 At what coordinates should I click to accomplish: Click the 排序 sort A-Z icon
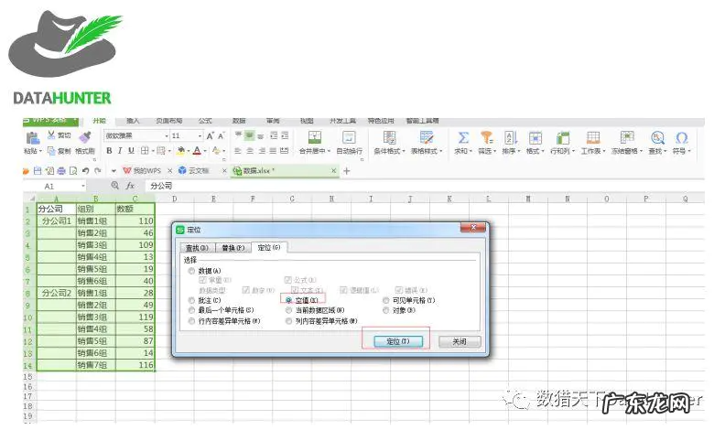pyautogui.click(x=511, y=137)
